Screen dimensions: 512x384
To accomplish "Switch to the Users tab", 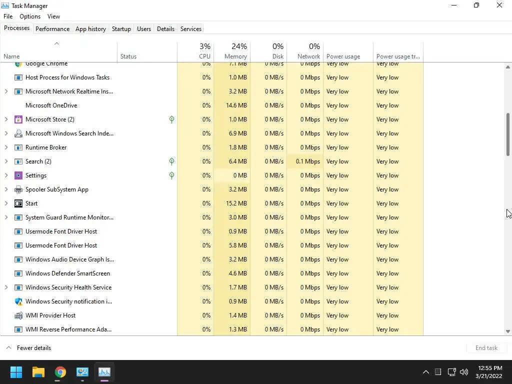I will (144, 28).
